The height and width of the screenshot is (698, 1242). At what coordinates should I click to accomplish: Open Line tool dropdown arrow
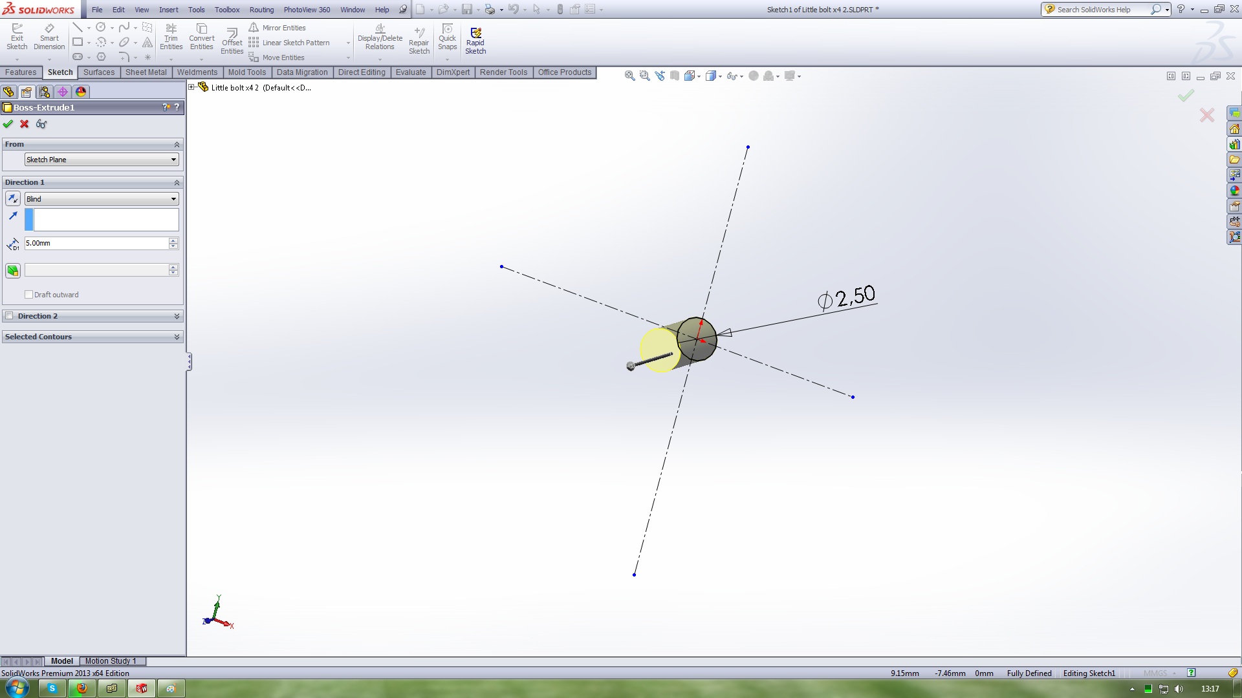point(89,28)
